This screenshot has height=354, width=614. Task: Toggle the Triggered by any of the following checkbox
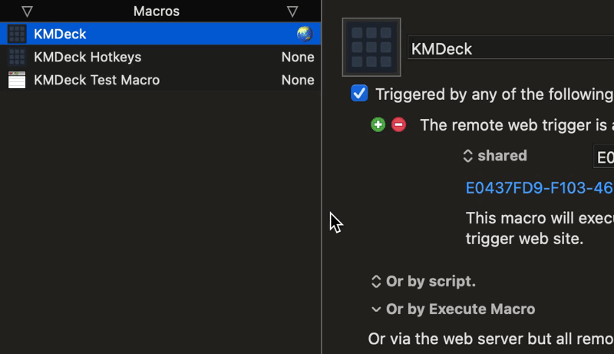(359, 94)
